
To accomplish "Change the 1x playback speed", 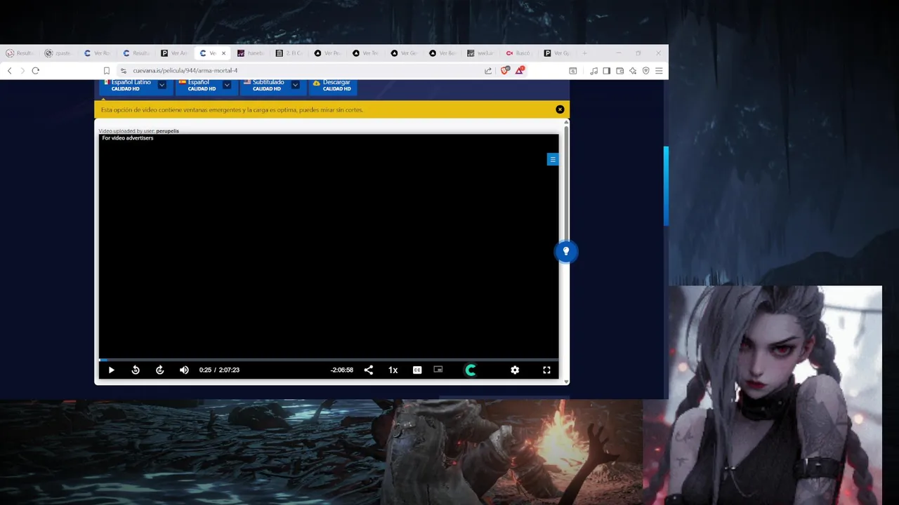I will (x=393, y=370).
